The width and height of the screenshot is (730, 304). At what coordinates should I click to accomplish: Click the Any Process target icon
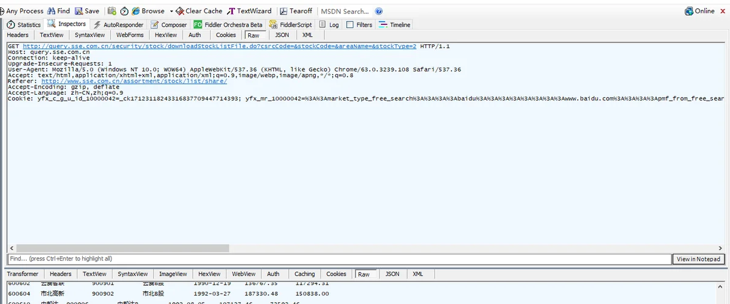2,11
